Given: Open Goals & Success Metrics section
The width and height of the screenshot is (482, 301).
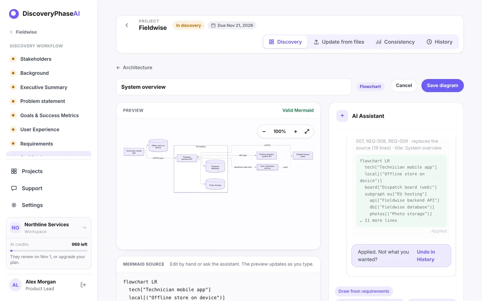Looking at the screenshot, I should pyautogui.click(x=49, y=116).
